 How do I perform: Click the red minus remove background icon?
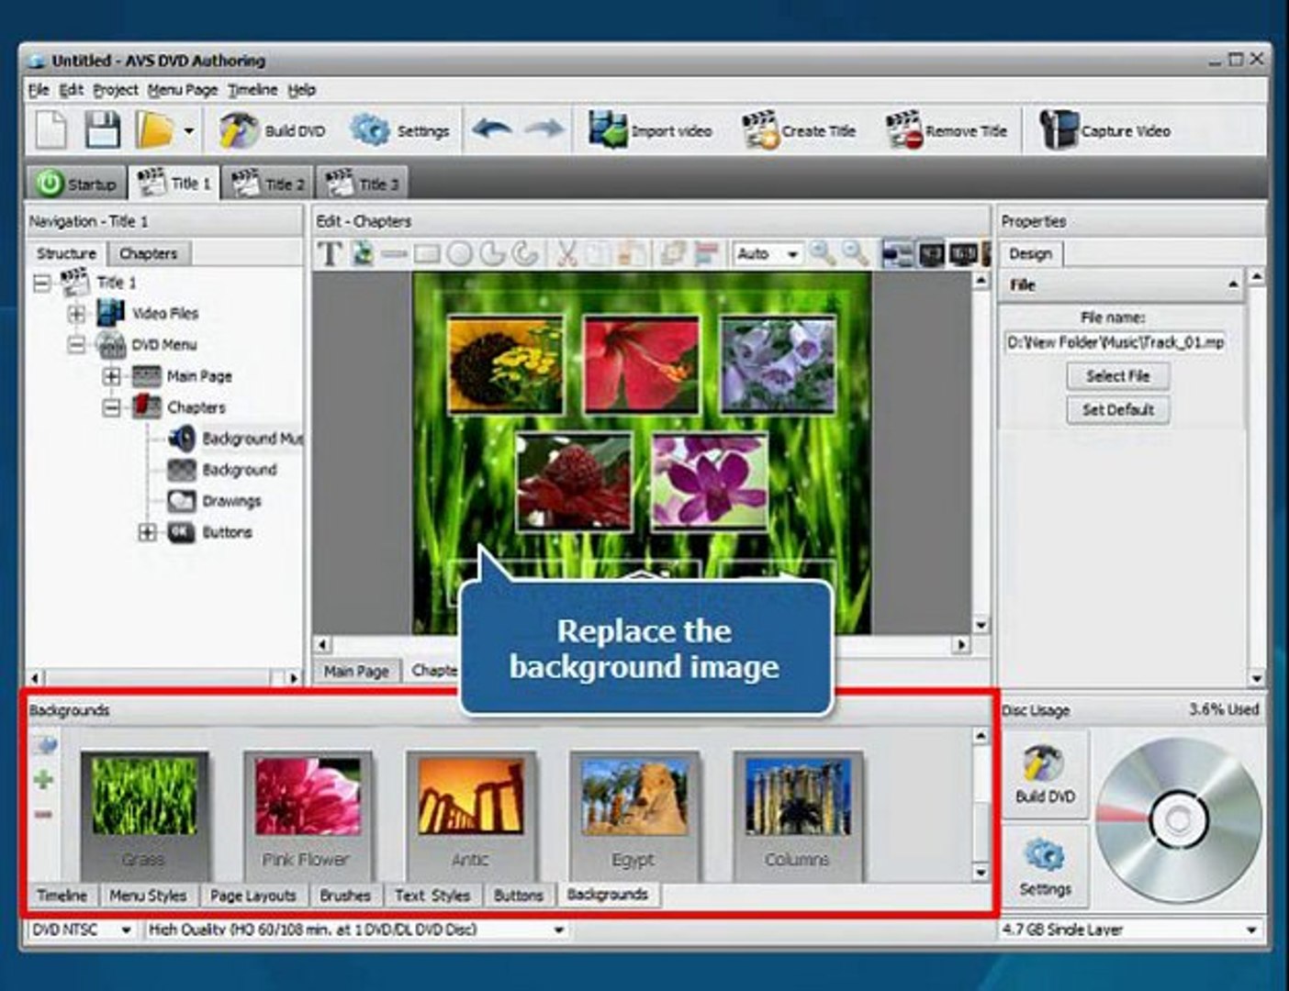[x=43, y=815]
